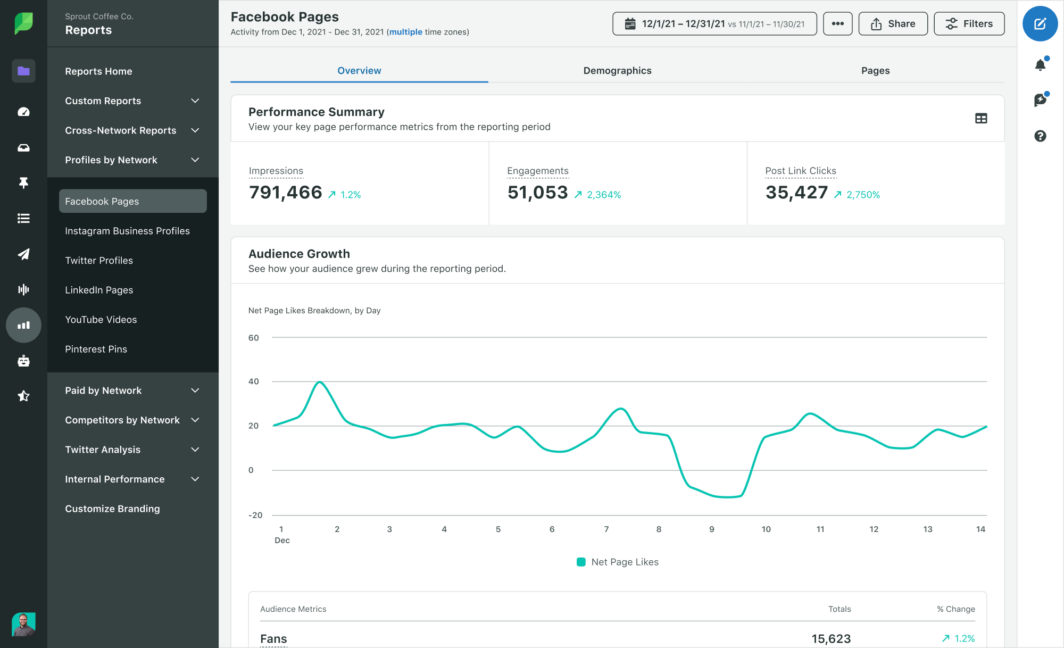Select the messaging inbox icon
This screenshot has height=648, width=1064.
point(23,147)
